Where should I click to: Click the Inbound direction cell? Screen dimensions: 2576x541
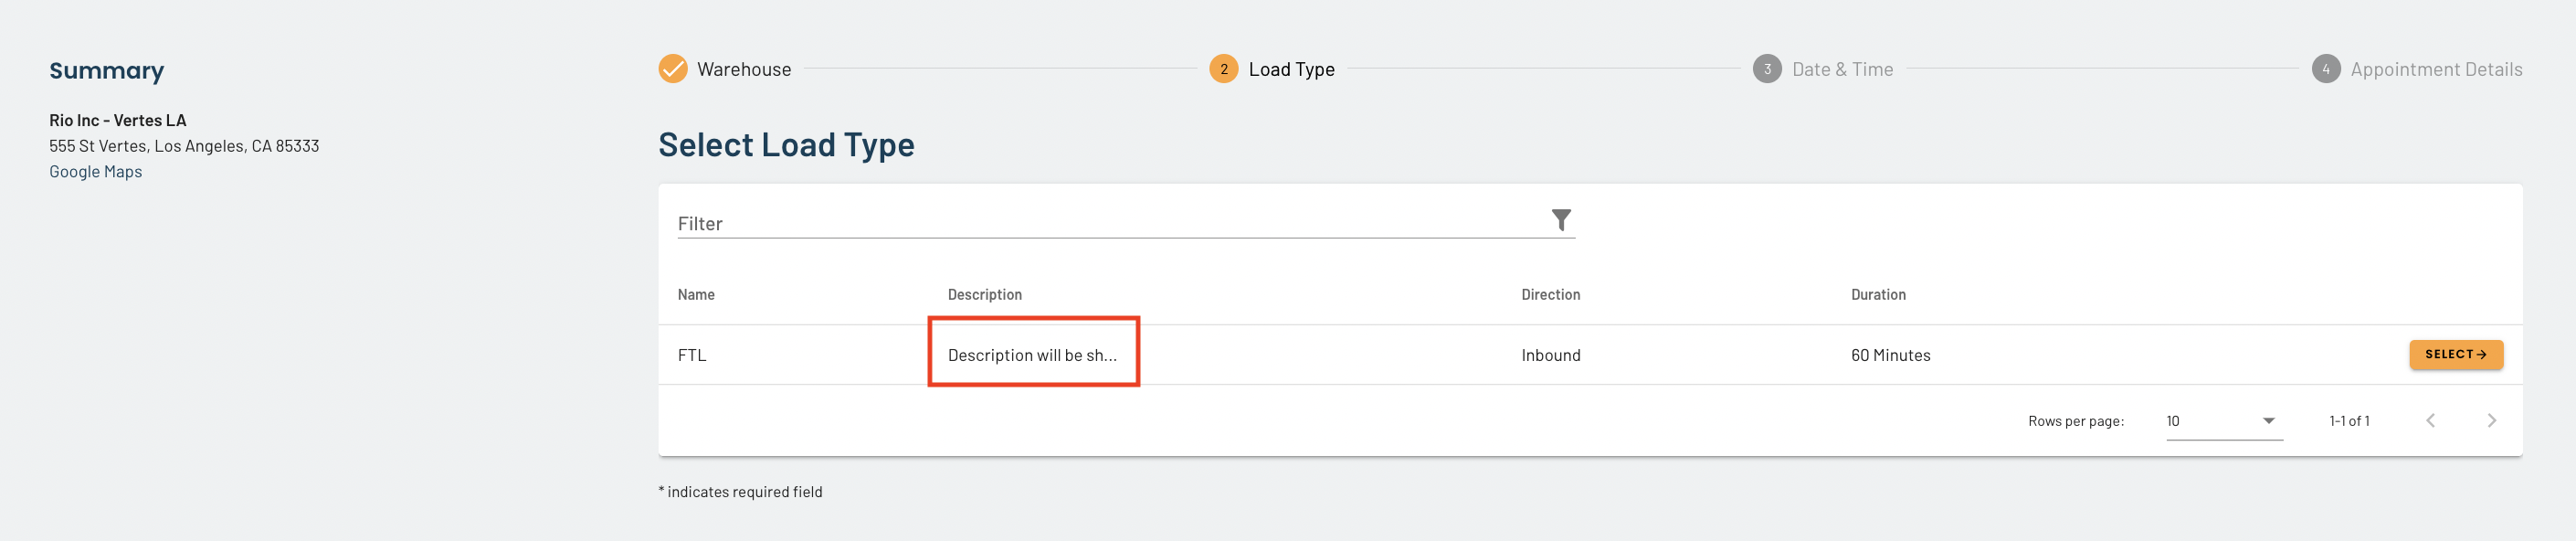tap(1551, 355)
